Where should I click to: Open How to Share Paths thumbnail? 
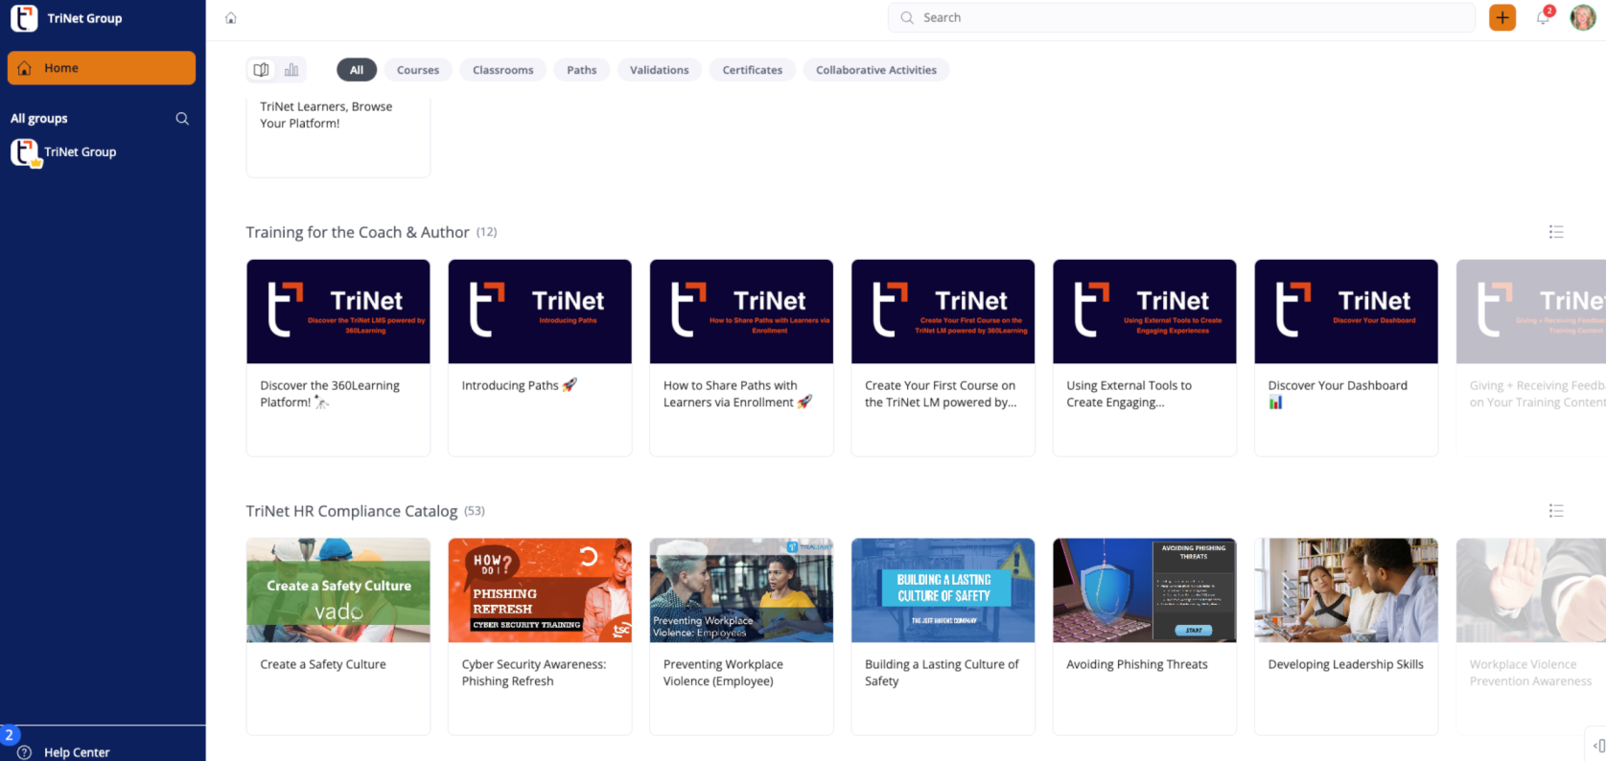coord(741,311)
